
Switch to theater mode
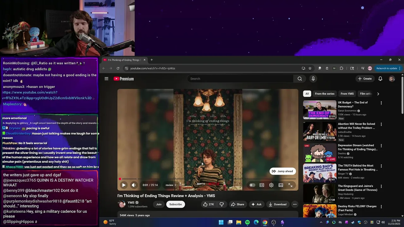point(281,185)
